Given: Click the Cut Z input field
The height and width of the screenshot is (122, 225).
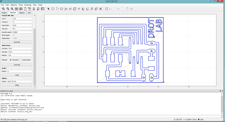Looking at the screenshot, I should click(22, 19).
